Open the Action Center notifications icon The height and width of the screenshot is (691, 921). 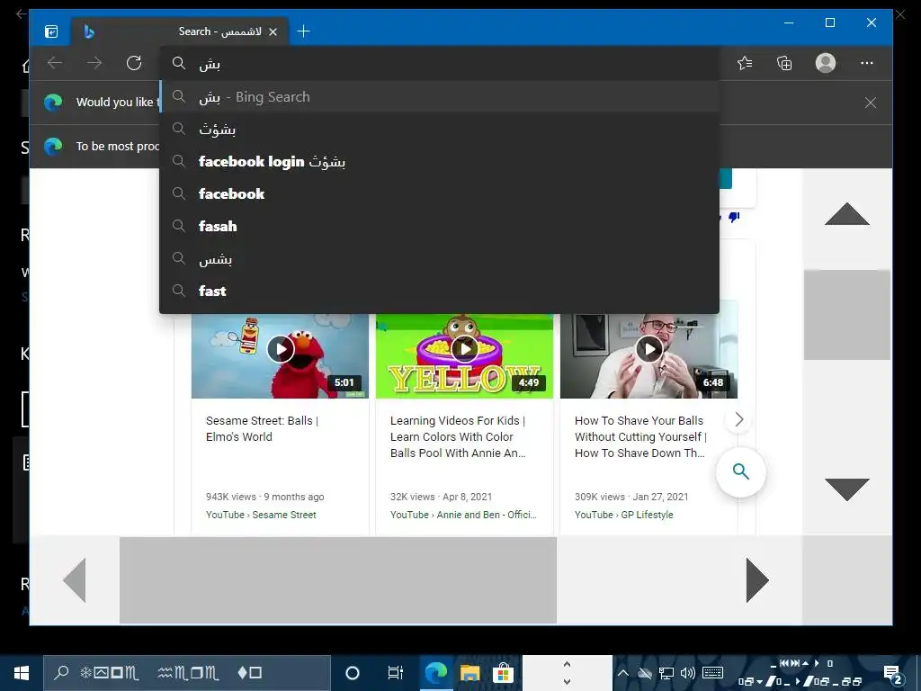pyautogui.click(x=892, y=673)
